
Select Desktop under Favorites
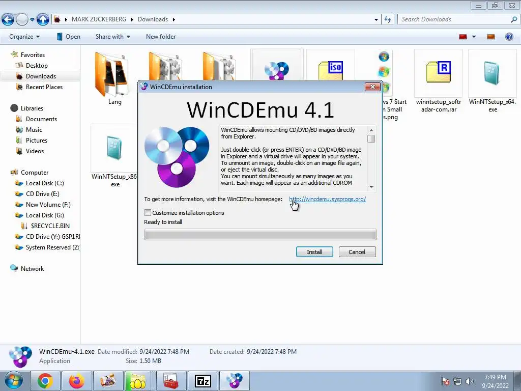click(x=37, y=66)
